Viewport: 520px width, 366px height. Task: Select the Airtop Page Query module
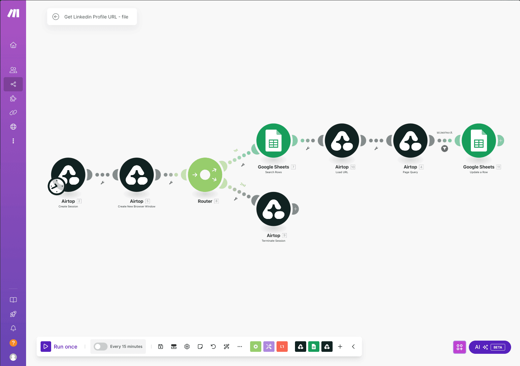point(410,141)
